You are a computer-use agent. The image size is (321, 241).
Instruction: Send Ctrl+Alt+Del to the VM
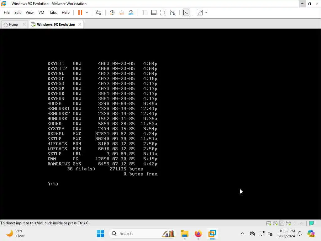pyautogui.click(x=99, y=13)
